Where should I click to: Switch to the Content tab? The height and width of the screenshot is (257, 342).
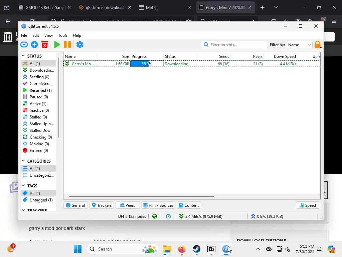coord(189,205)
